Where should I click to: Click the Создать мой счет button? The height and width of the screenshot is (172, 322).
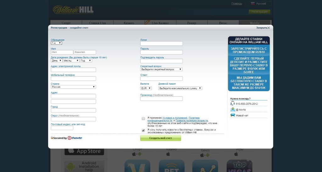click(161, 138)
